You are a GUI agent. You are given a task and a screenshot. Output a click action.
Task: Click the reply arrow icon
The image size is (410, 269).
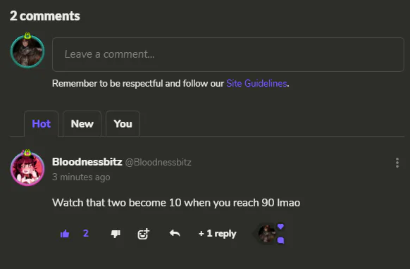175,233
